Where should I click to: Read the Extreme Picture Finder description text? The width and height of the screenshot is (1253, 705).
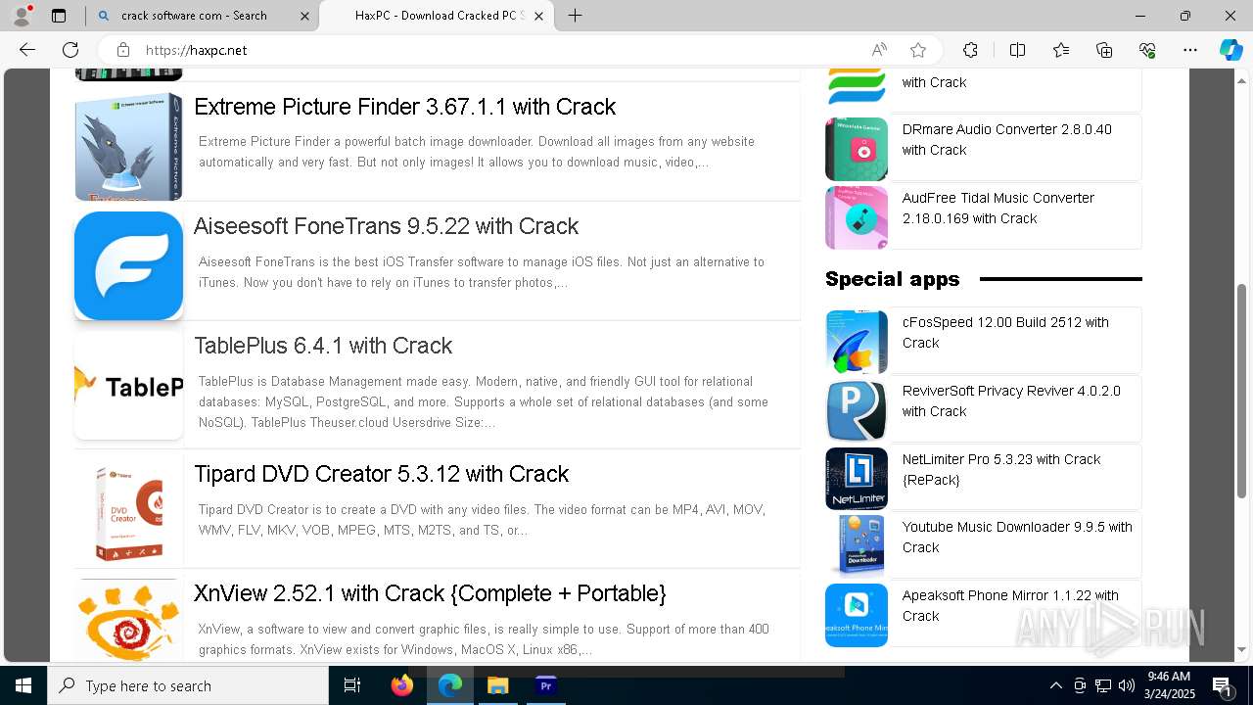(477, 152)
